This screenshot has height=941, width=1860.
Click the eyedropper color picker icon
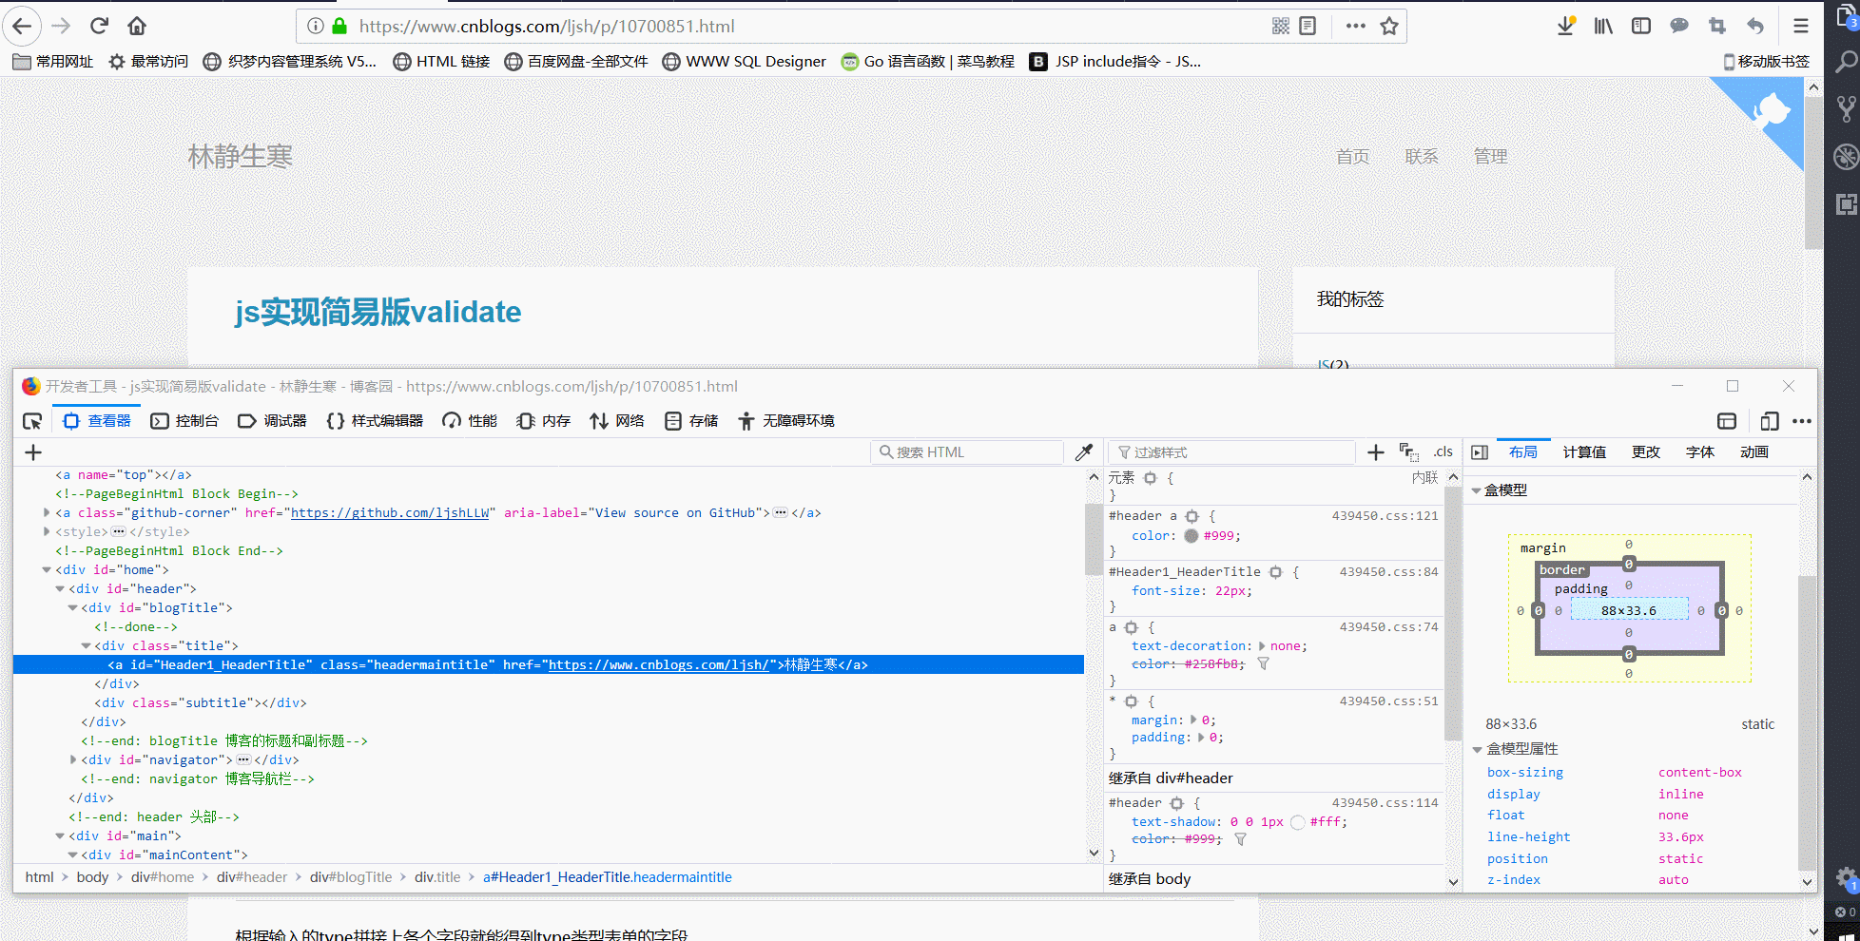coord(1084,452)
